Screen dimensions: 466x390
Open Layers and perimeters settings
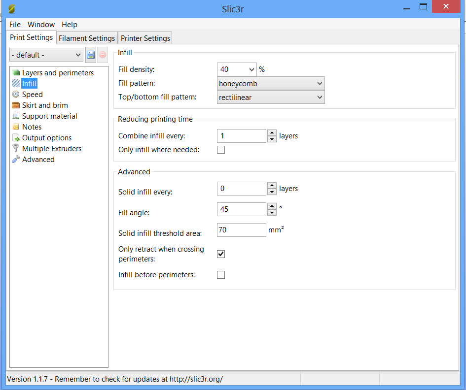(x=57, y=73)
